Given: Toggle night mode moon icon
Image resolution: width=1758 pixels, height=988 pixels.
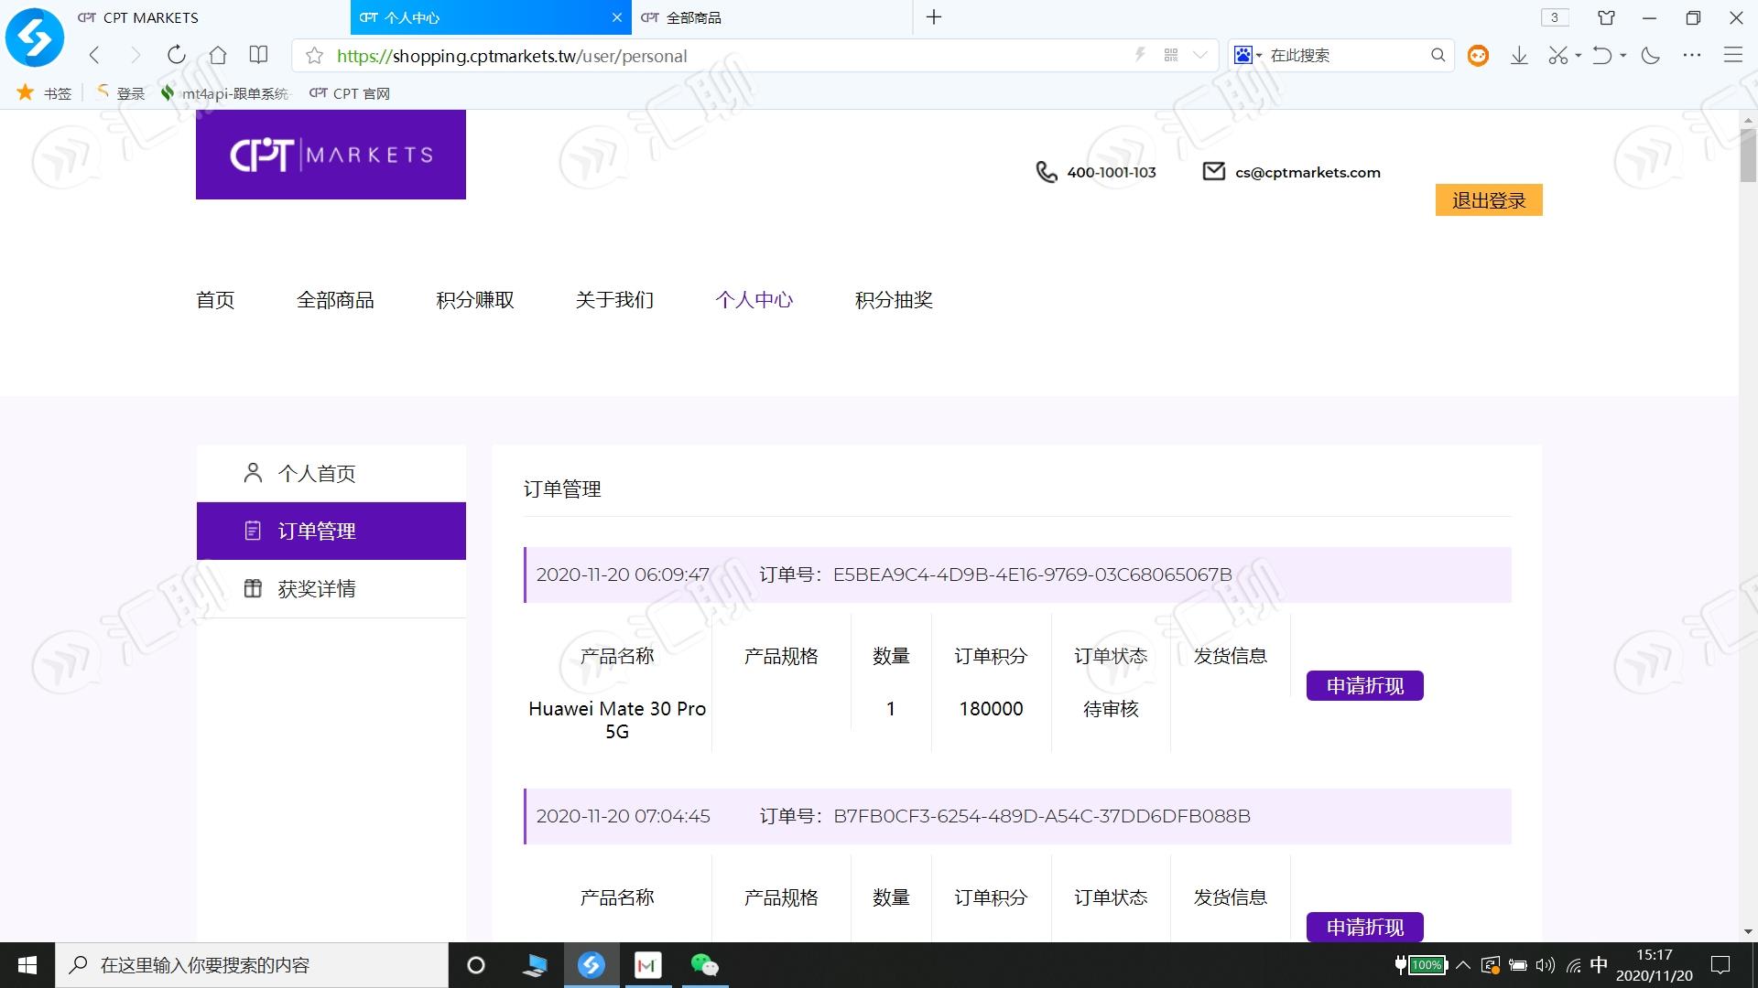Looking at the screenshot, I should (1651, 56).
